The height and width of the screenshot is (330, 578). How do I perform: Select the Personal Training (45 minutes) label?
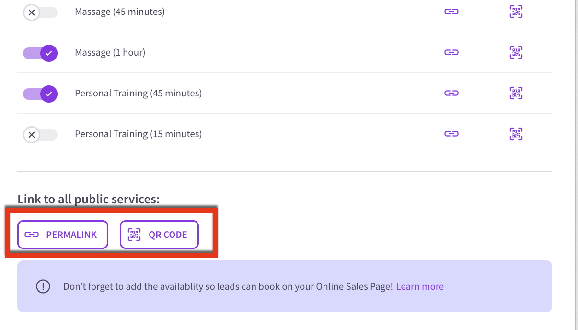(139, 93)
